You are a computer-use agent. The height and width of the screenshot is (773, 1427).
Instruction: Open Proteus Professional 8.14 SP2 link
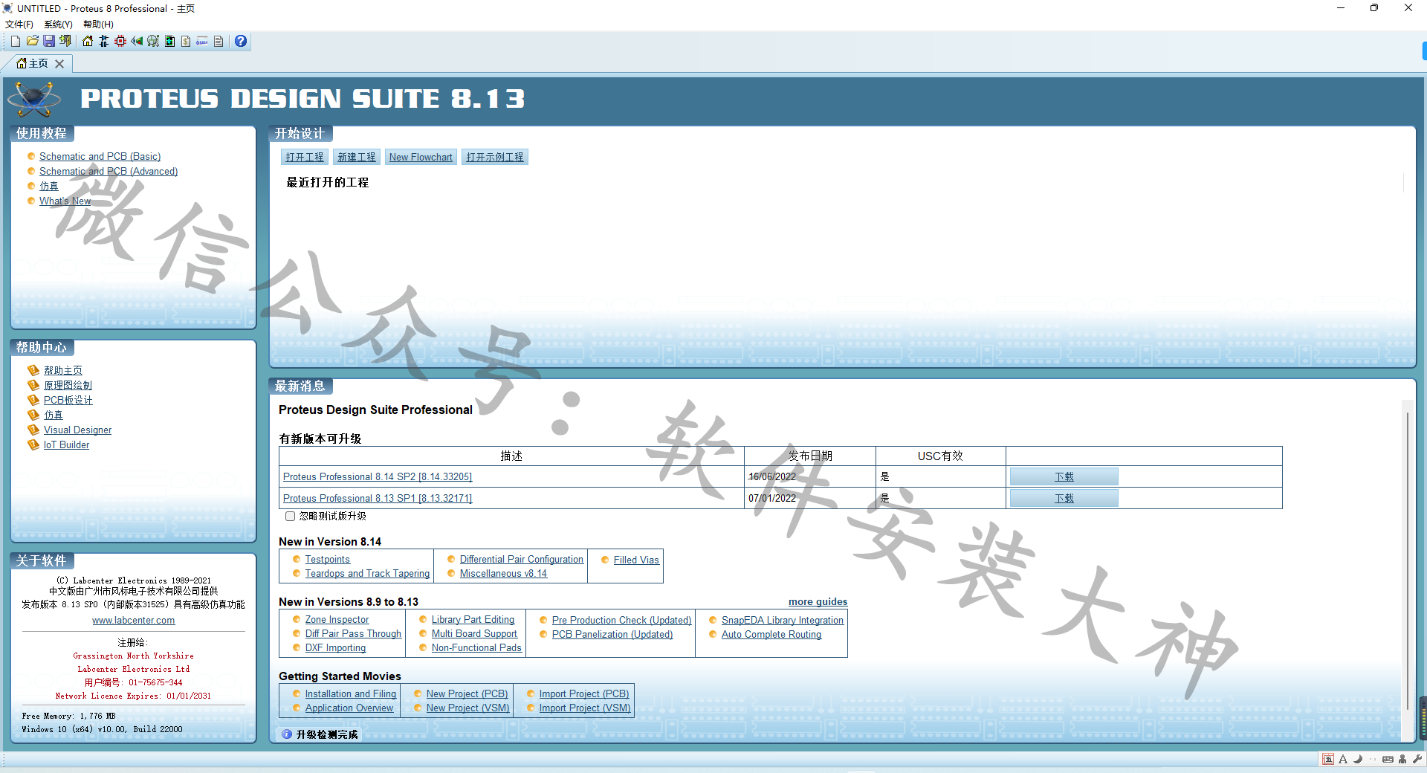(x=378, y=477)
